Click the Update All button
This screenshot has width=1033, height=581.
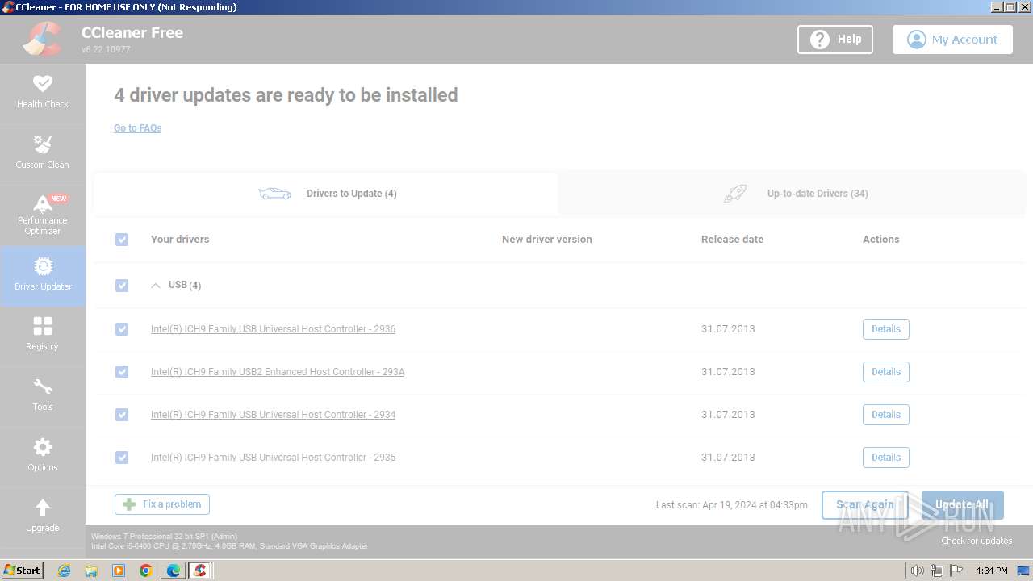coord(962,505)
